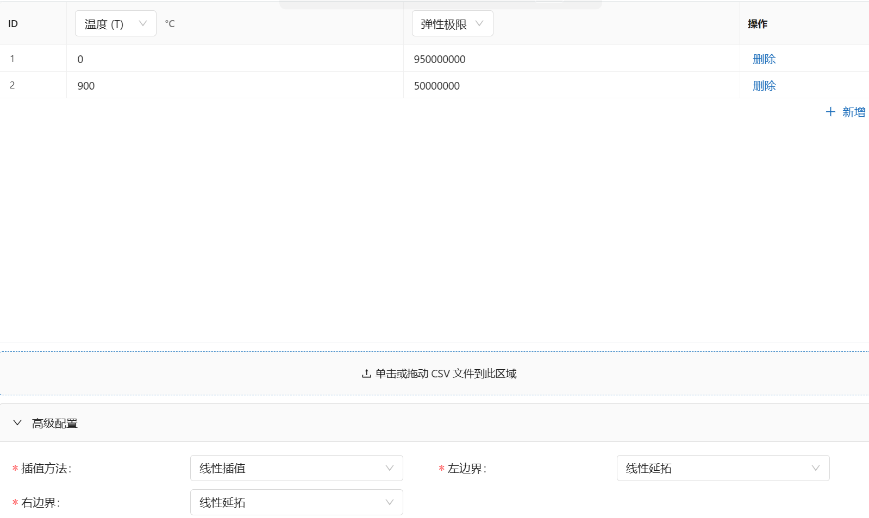Image resolution: width=869 pixels, height=518 pixels.
Task: Click 删除 for row 2
Action: [x=764, y=85]
